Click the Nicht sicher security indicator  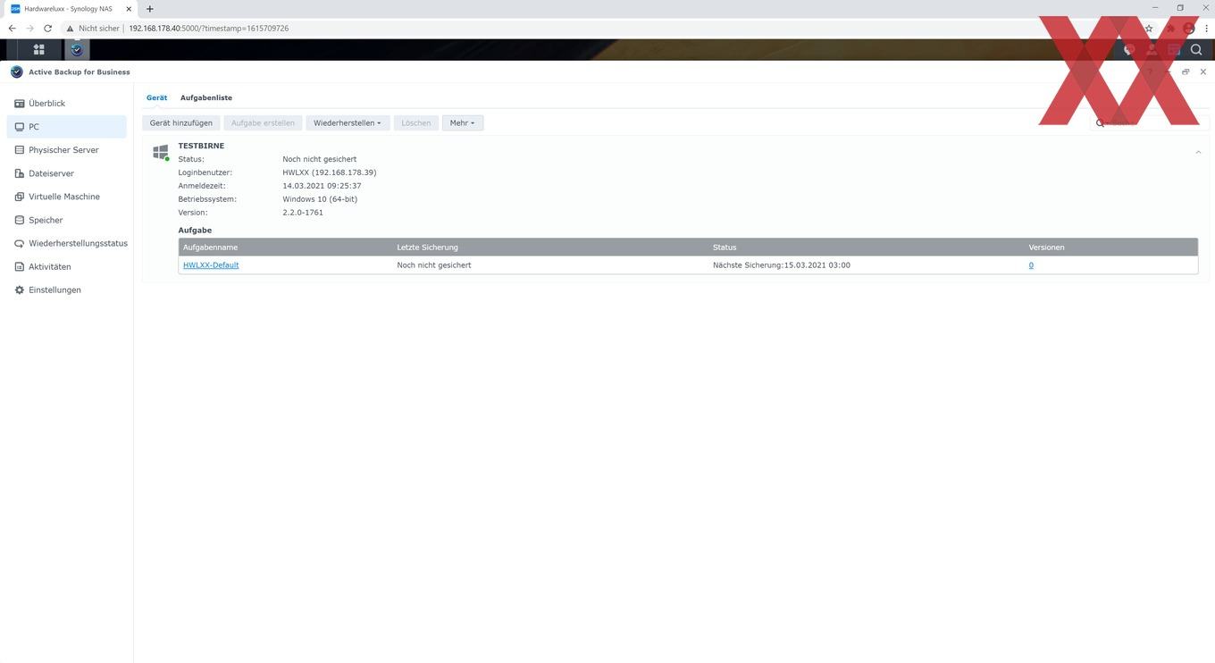click(x=92, y=29)
